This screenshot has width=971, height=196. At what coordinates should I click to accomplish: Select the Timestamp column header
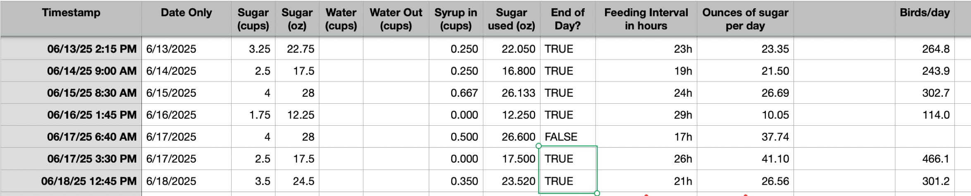coord(71,19)
